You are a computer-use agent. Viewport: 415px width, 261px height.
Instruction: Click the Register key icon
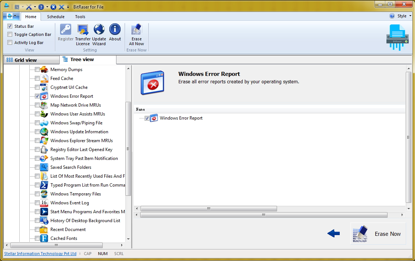[x=66, y=30]
